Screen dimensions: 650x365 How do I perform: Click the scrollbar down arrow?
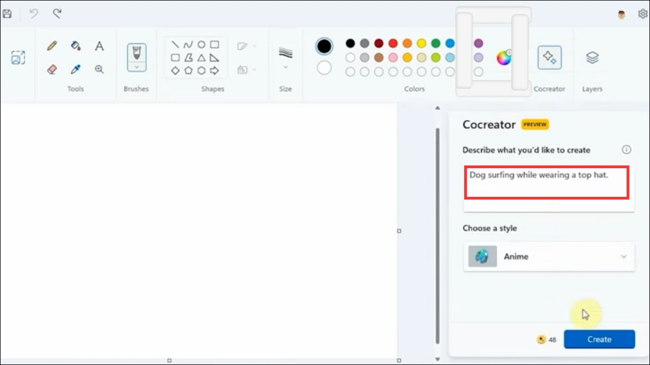[x=438, y=359]
